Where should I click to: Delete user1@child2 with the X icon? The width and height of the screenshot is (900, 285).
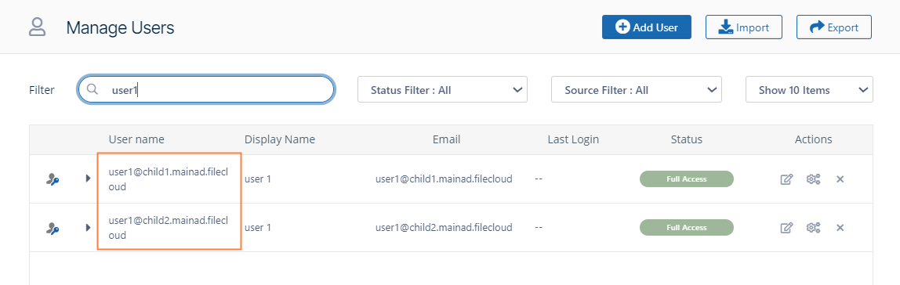coord(840,228)
